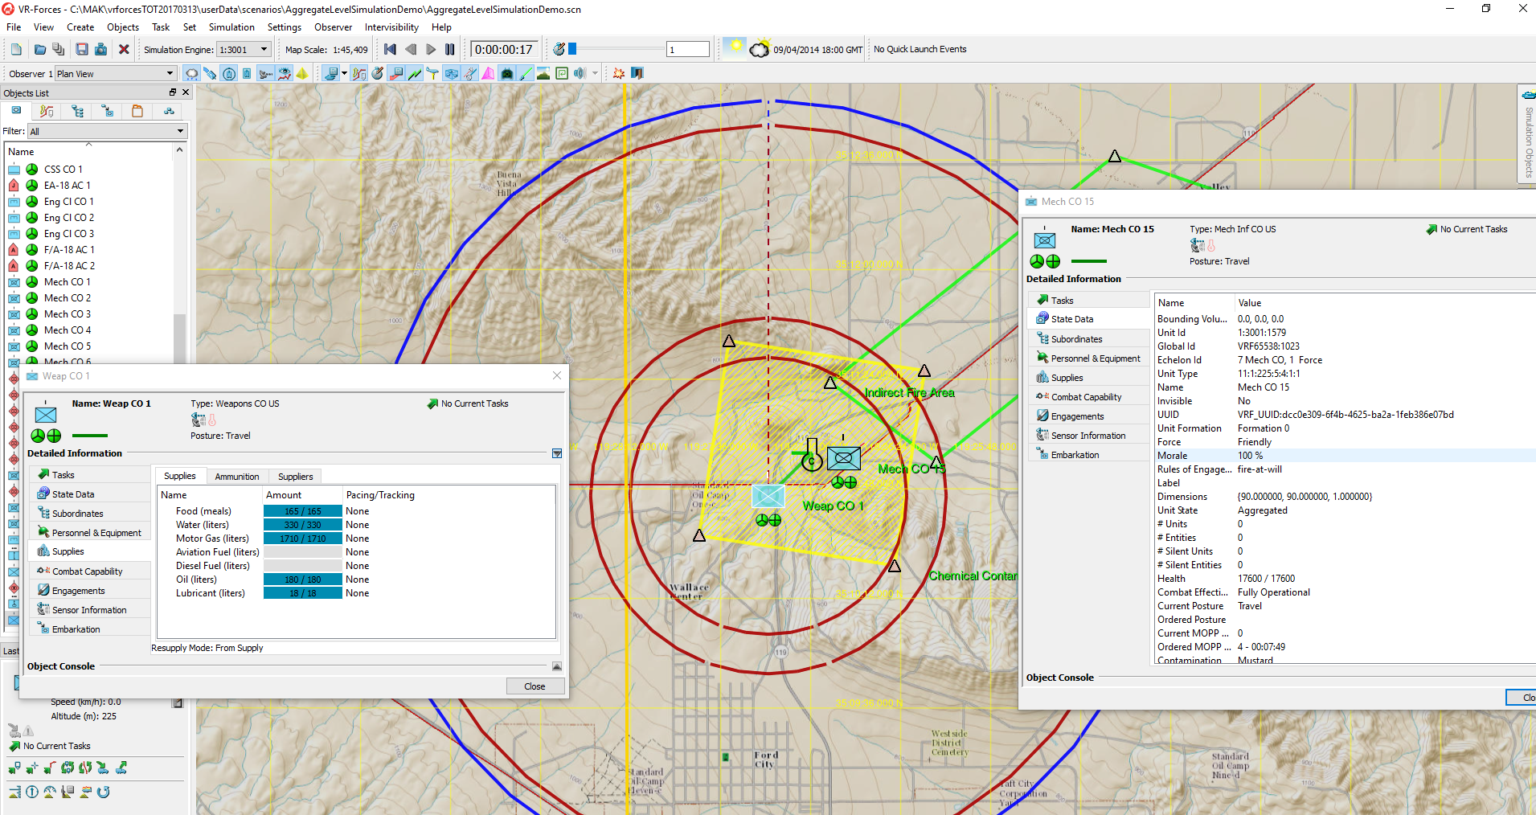Switch to the Ammunition tab in Weap CO 1
This screenshot has height=815, width=1536.
point(237,477)
